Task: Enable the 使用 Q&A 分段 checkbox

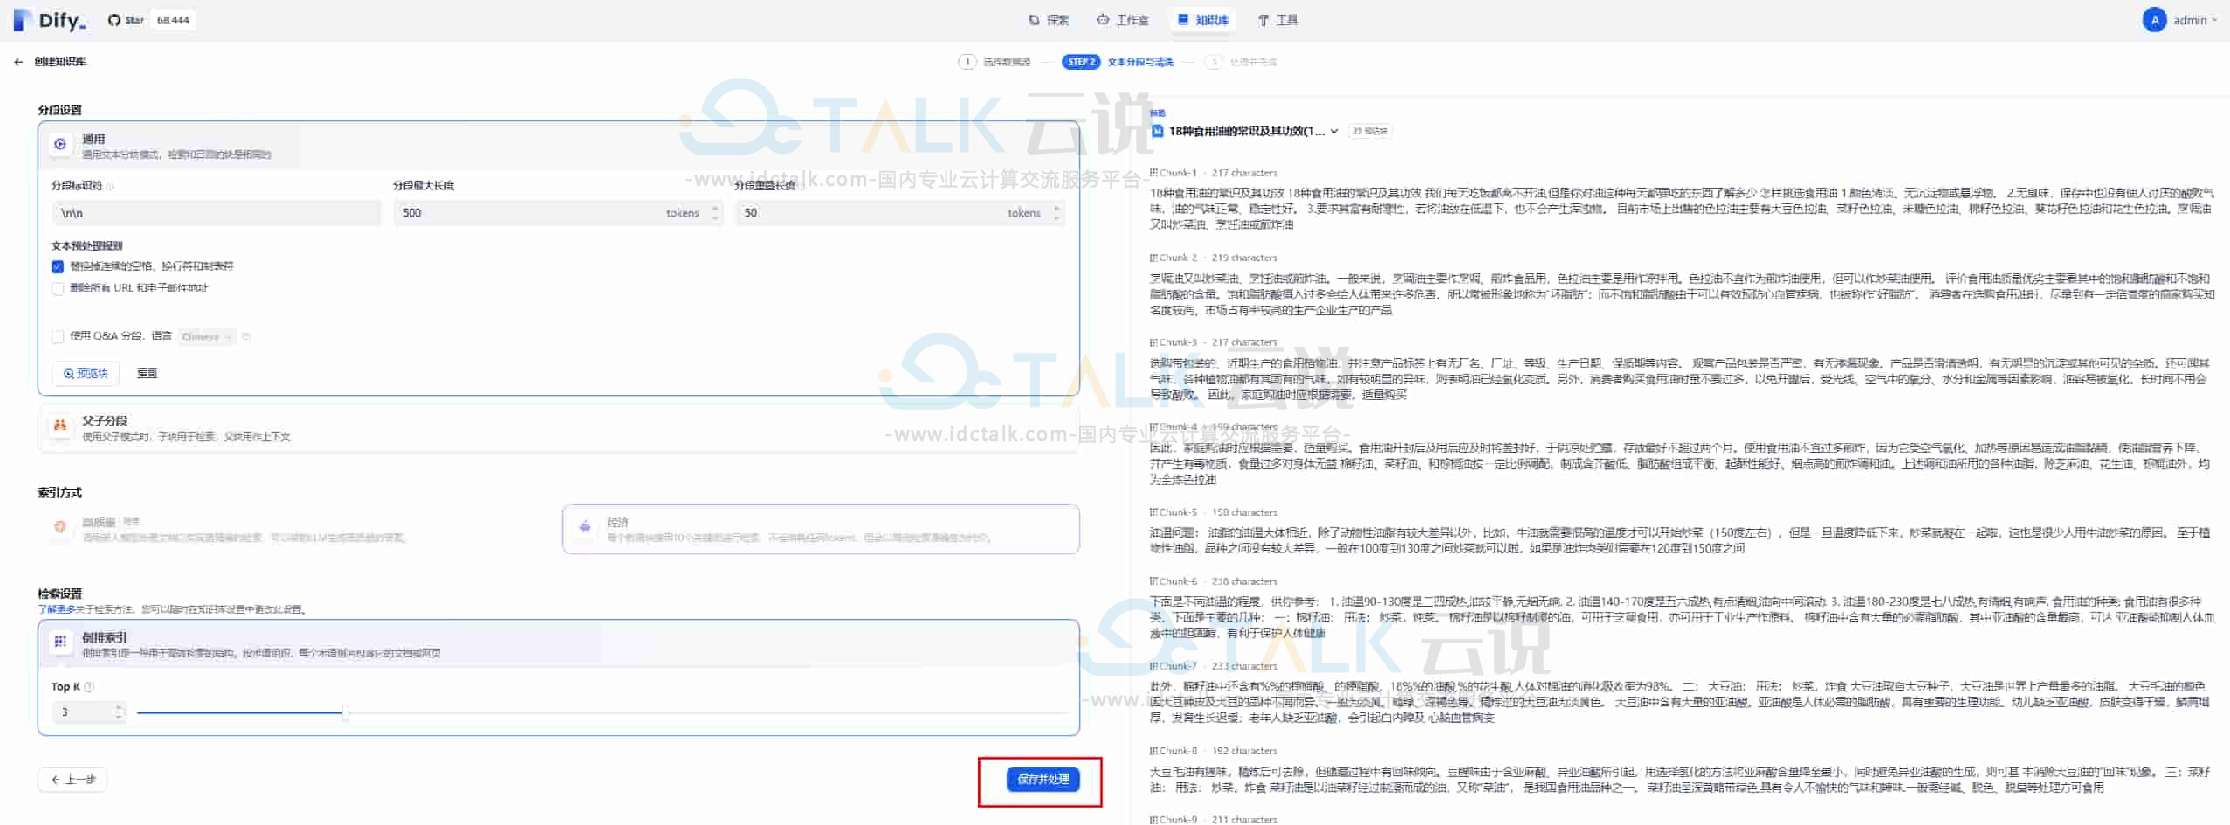Action: pyautogui.click(x=58, y=337)
